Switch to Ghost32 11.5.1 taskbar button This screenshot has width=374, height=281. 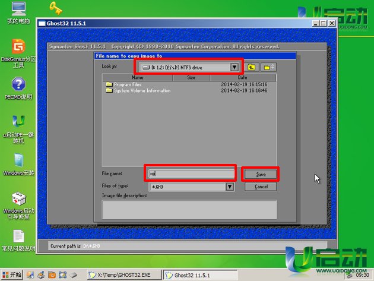coord(201,275)
